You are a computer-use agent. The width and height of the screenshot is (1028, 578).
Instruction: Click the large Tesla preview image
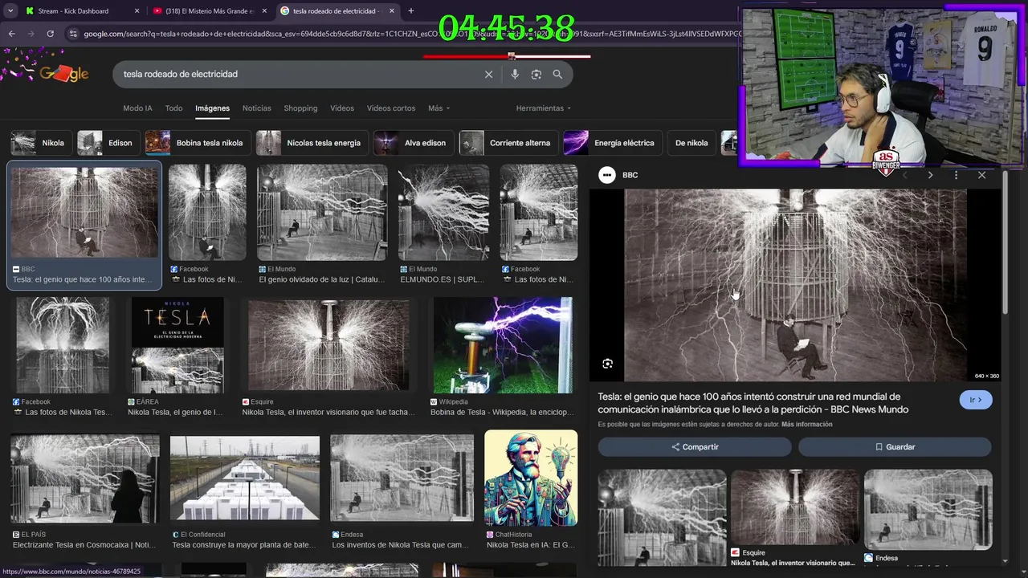796,285
